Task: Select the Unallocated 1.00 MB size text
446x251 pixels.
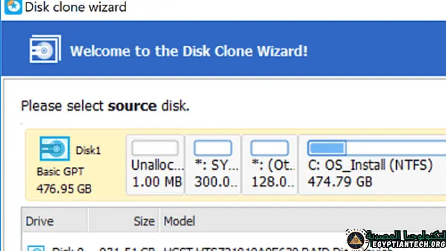Action: [x=156, y=181]
